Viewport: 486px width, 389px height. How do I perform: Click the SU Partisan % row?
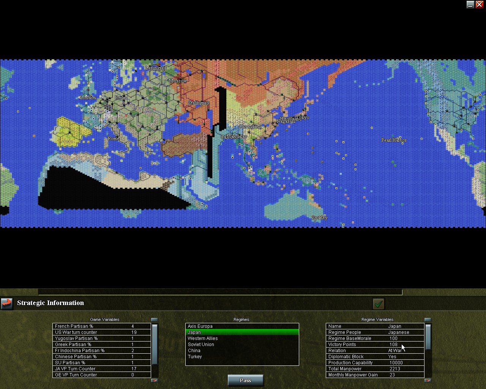(x=102, y=363)
